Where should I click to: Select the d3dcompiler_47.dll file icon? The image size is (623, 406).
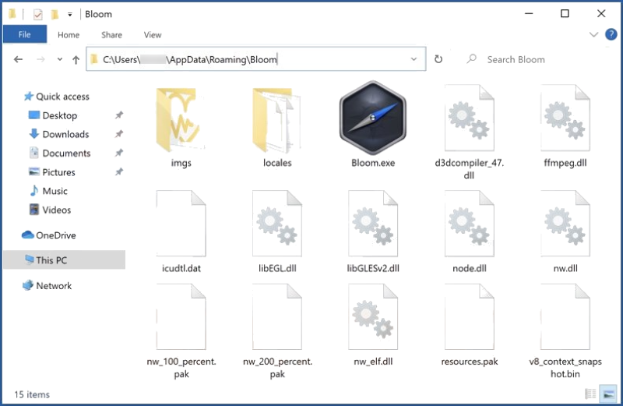coord(470,118)
